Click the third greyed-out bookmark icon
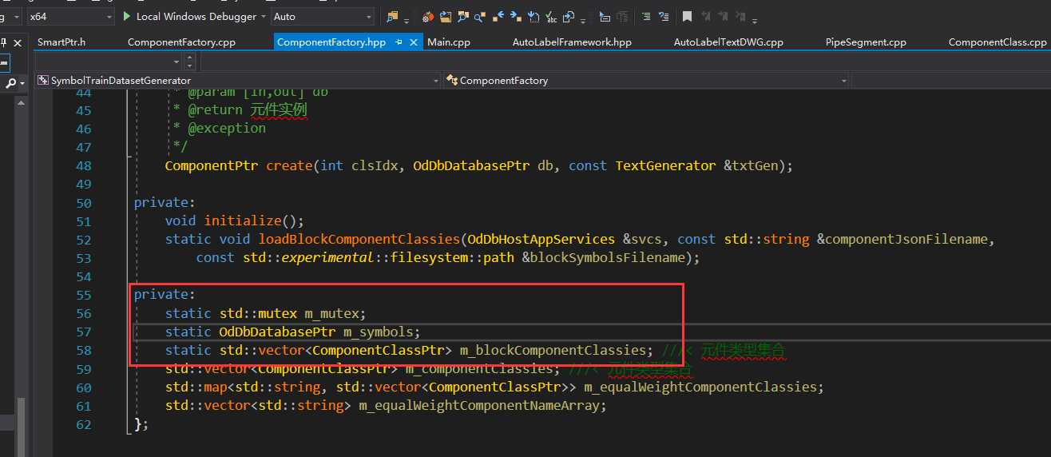 tap(740, 17)
